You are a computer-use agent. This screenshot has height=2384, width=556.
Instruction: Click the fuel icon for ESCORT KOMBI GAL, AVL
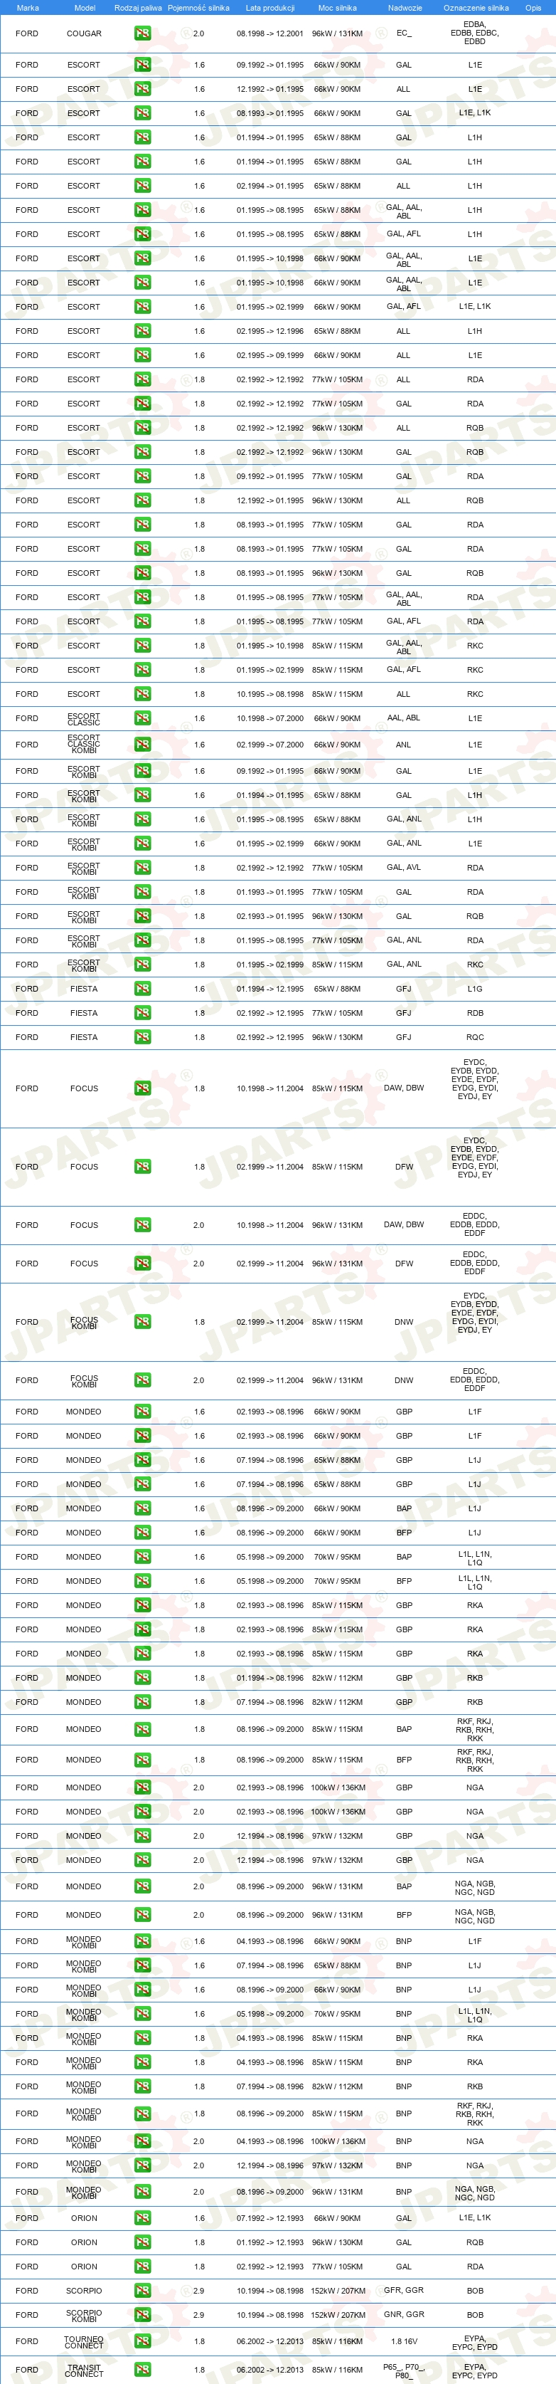pyautogui.click(x=142, y=868)
